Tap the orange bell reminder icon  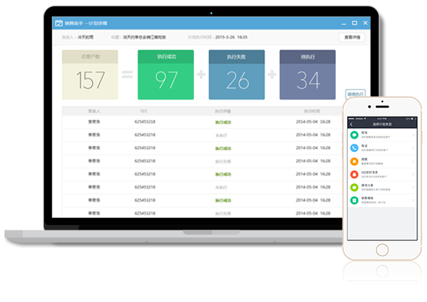tap(354, 161)
